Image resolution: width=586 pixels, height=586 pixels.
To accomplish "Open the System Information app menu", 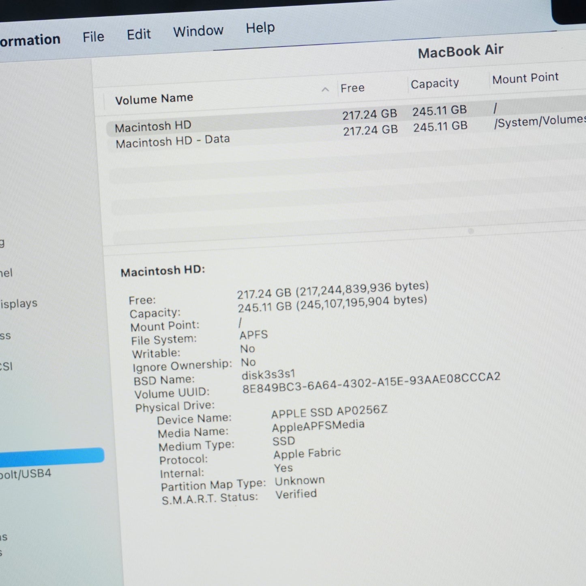I will click(30, 40).
